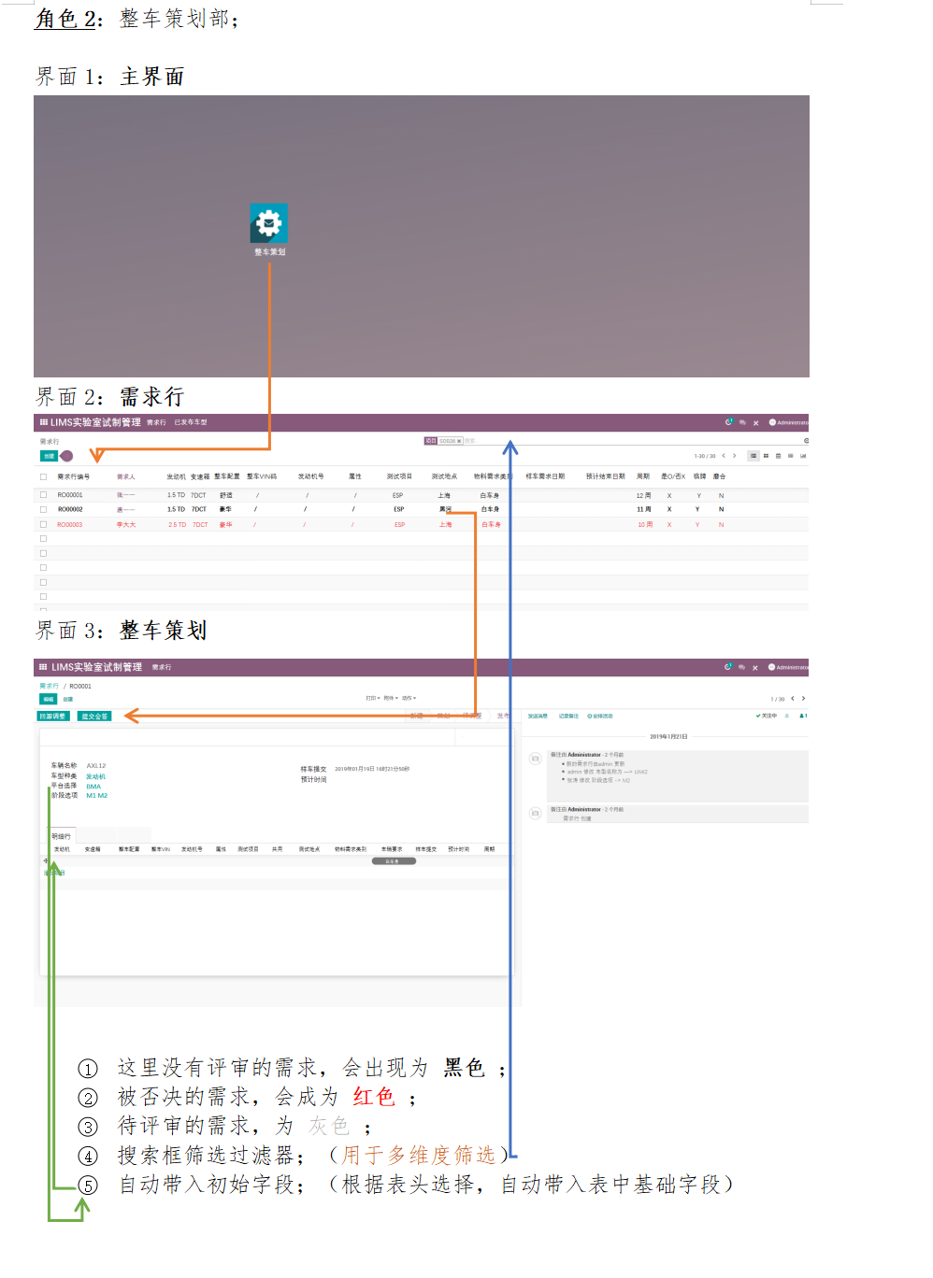Select the checkbox on row RO00001
Screen dimensions: 933x1278
click(42, 494)
